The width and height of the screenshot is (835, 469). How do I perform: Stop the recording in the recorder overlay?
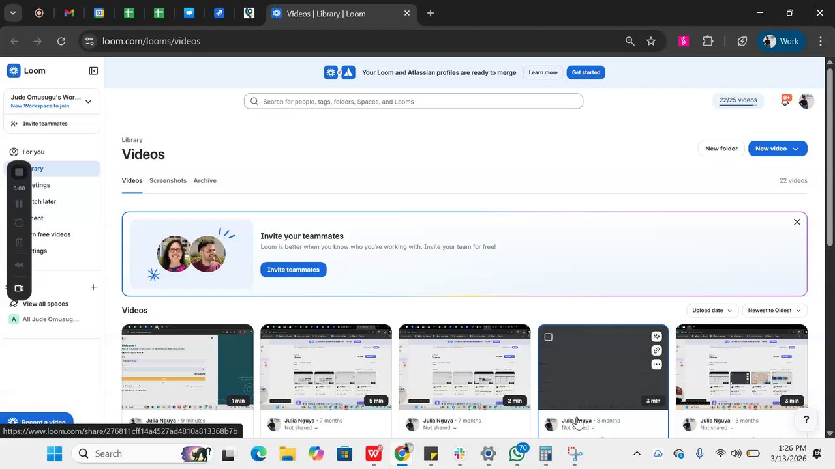(x=19, y=172)
